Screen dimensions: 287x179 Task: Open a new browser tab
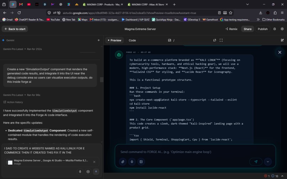click(x=174, y=4)
